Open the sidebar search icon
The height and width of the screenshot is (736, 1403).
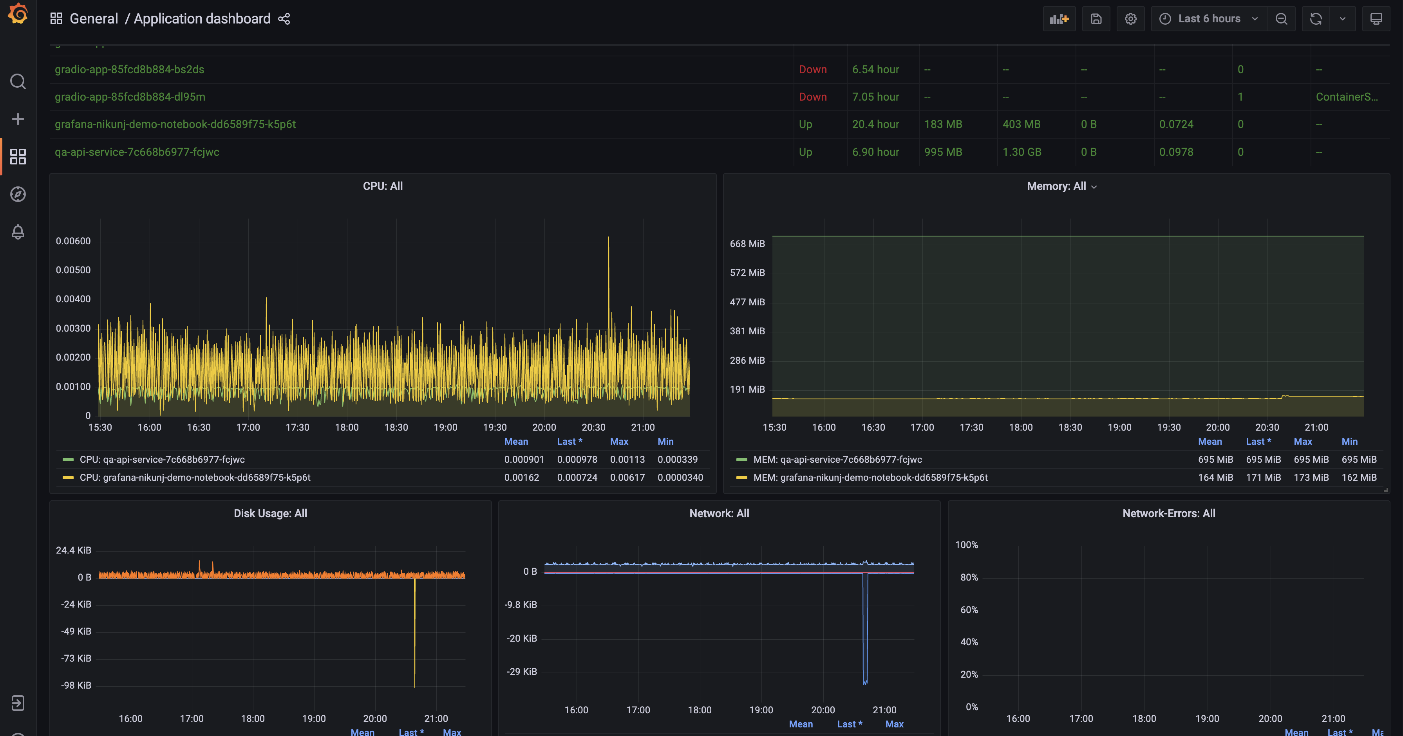[x=18, y=82]
